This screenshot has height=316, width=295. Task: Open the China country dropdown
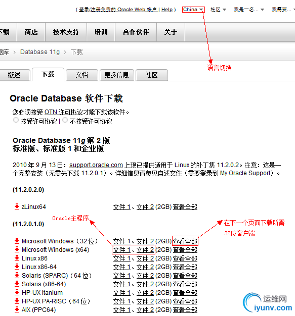pyautogui.click(x=193, y=10)
